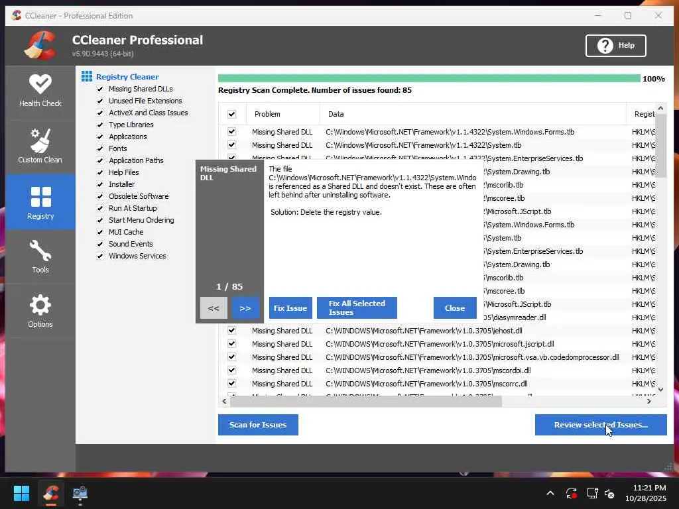
Task: Uncheck the iehost.dll row checkbox
Action: [x=231, y=331]
